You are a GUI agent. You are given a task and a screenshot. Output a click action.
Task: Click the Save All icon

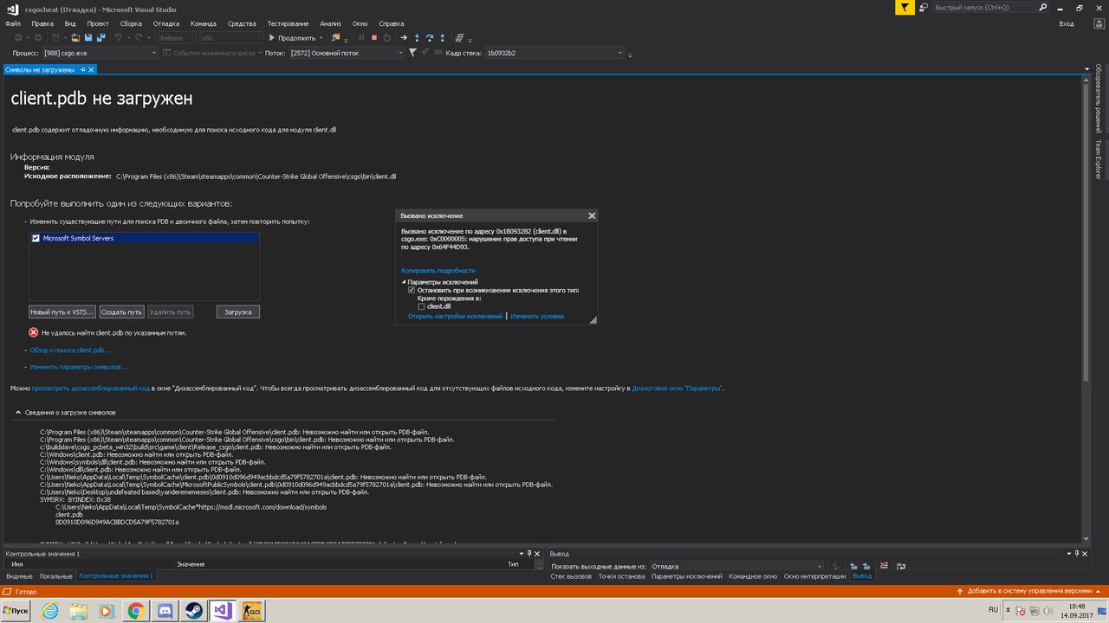(x=101, y=38)
